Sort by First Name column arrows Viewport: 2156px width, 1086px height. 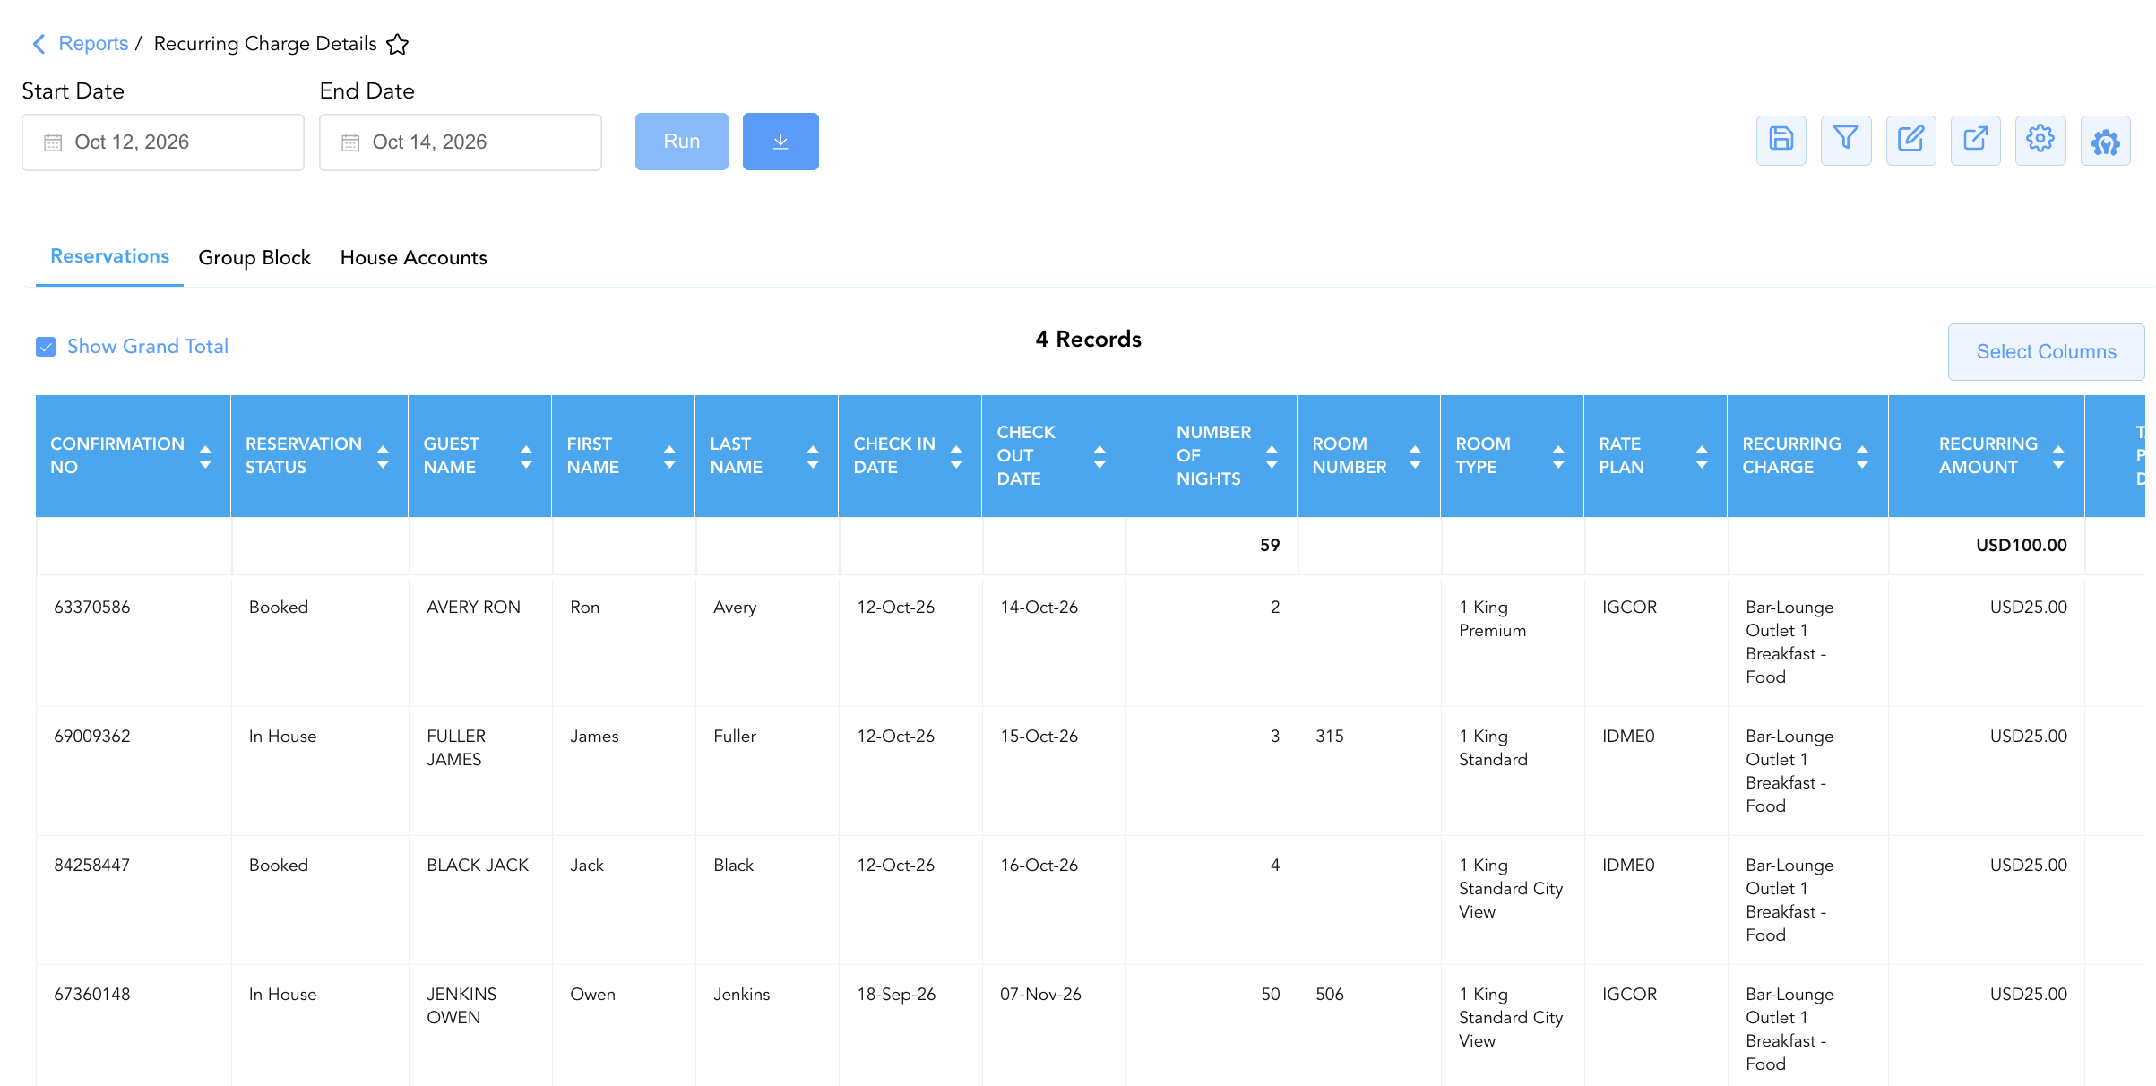tap(669, 457)
